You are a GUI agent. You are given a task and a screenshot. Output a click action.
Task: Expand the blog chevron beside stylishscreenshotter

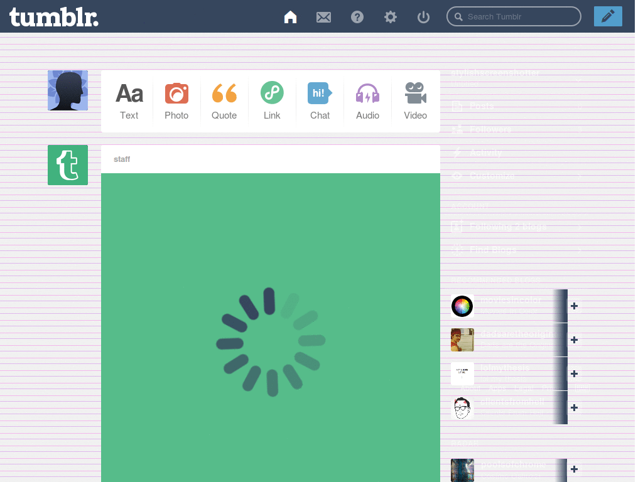[578, 80]
